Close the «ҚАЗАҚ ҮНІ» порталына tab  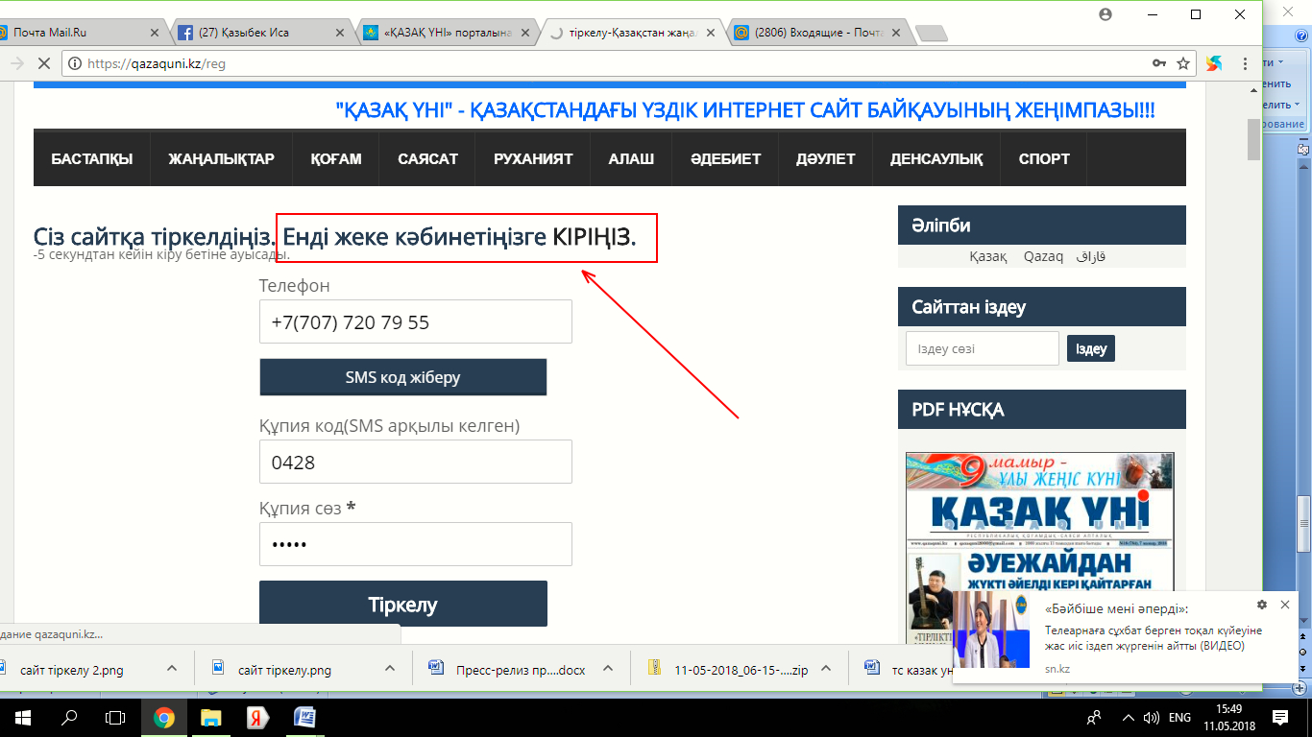click(527, 33)
